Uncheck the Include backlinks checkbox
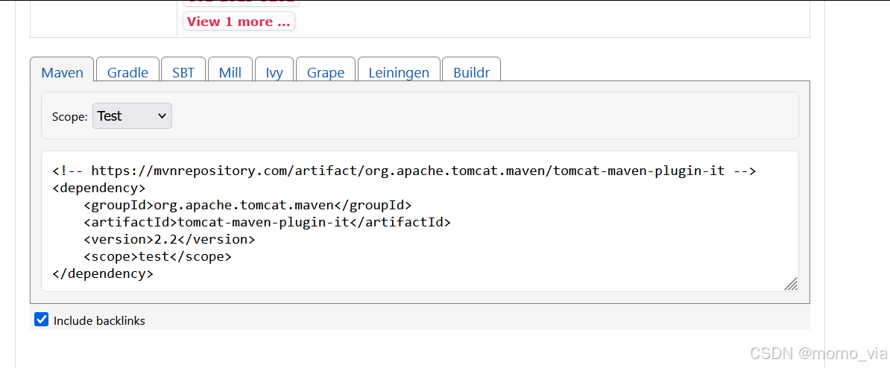This screenshot has height=368, width=890. [42, 320]
